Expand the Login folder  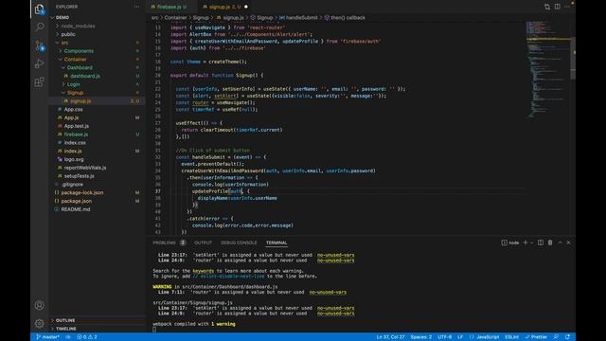[74, 84]
